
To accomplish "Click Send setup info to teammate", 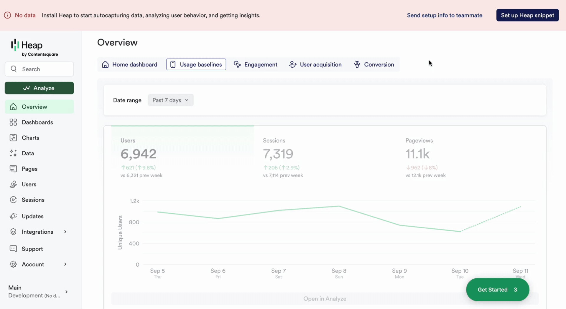I will pos(445,15).
